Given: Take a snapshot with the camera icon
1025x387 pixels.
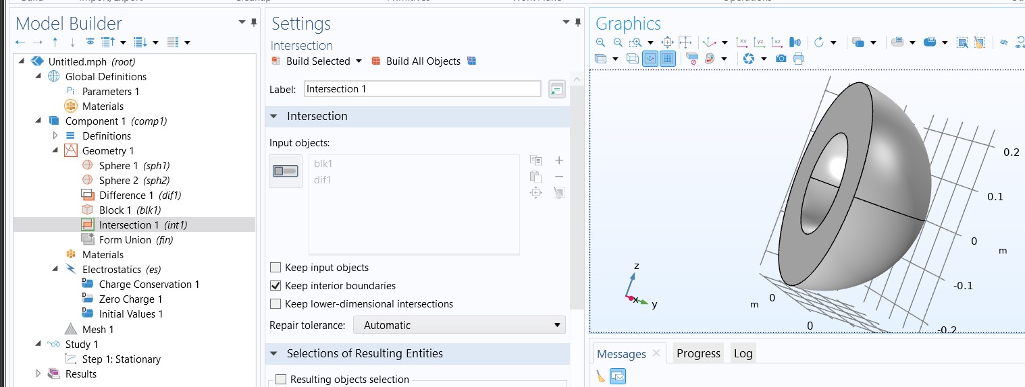Looking at the screenshot, I should pyautogui.click(x=781, y=59).
